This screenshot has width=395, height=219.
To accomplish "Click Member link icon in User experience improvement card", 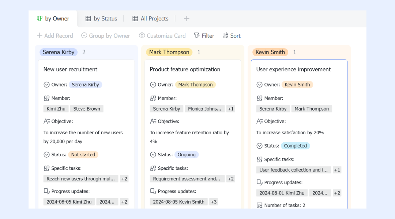I will click(259, 98).
